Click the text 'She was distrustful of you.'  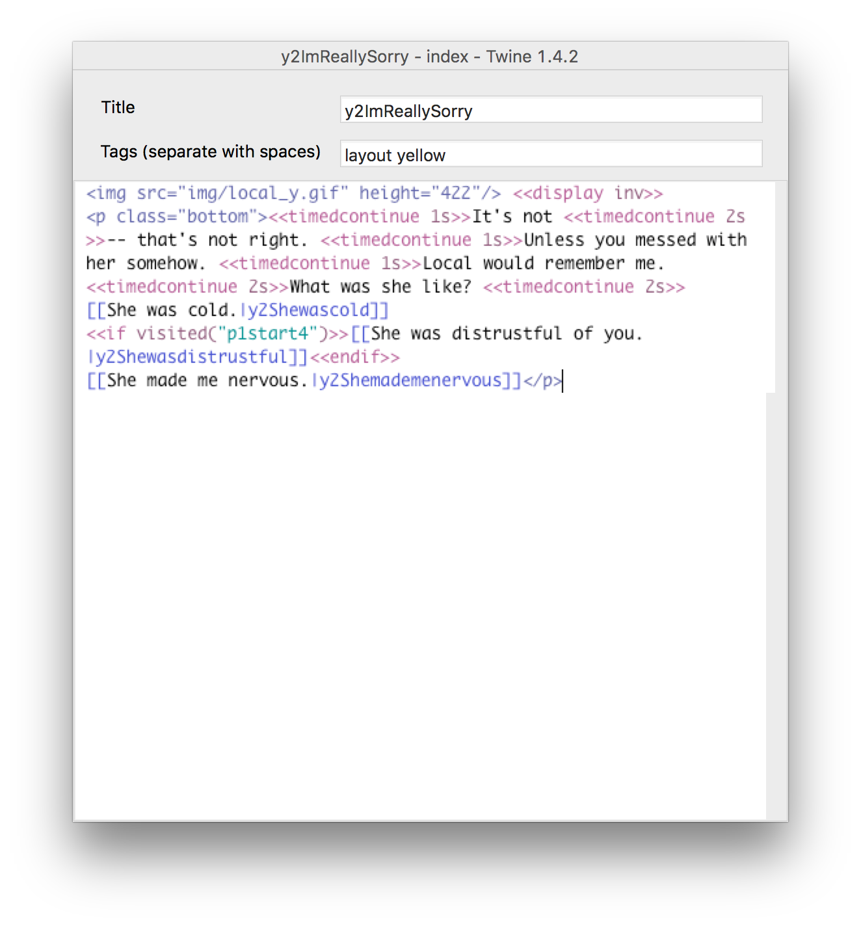(x=507, y=334)
